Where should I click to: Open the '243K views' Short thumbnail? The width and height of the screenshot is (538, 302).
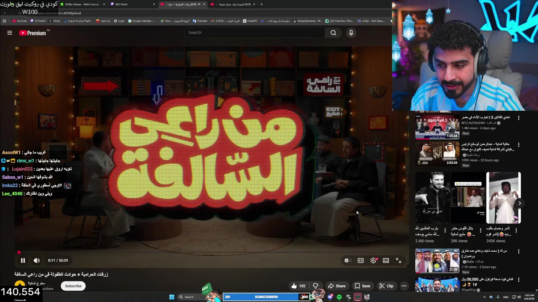[x=504, y=198]
